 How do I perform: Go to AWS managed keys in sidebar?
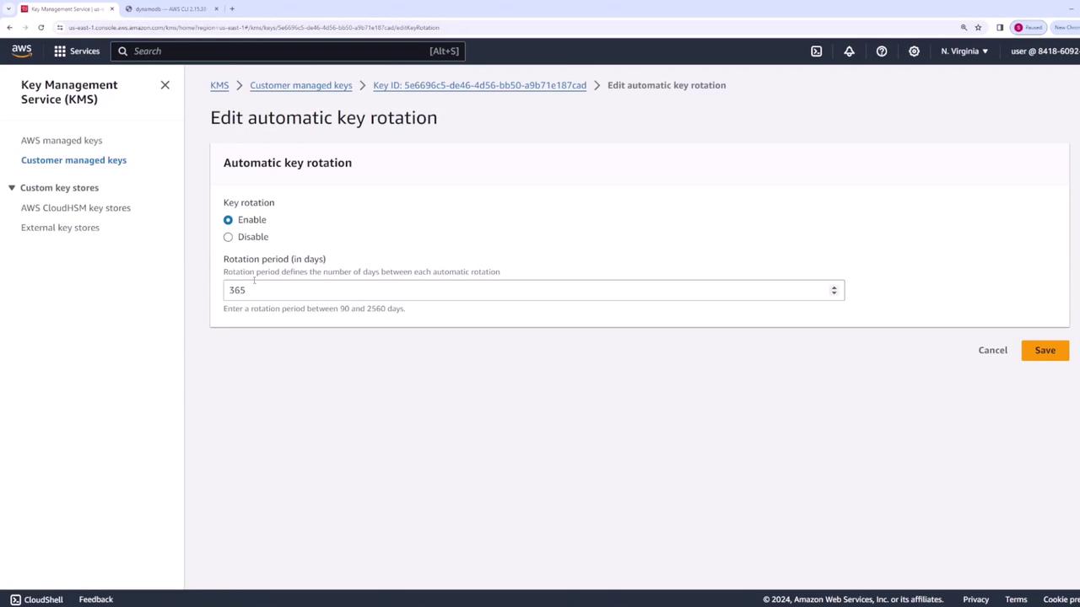click(x=62, y=141)
